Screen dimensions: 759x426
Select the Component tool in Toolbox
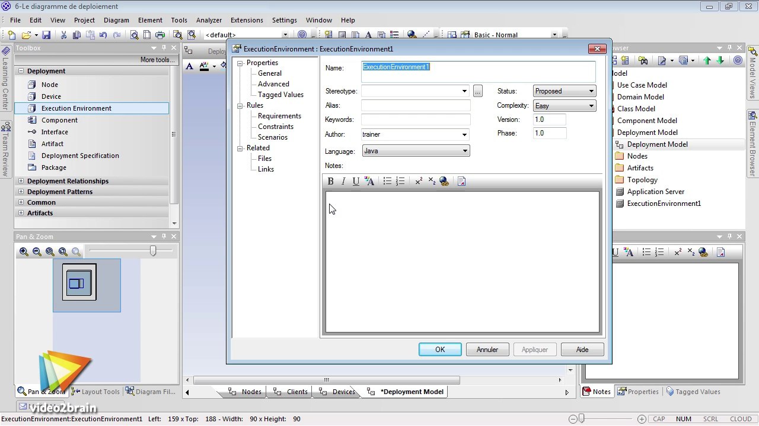point(59,120)
